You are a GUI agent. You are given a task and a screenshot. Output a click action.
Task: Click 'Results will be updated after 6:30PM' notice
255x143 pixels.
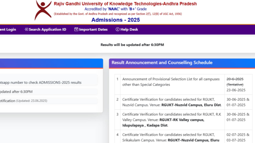[132, 45]
